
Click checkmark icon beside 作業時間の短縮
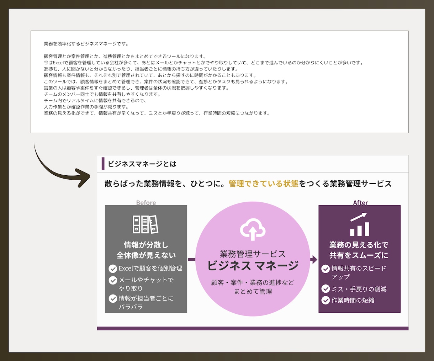[325, 300]
